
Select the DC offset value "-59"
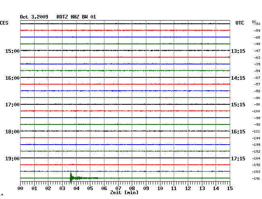tap(257, 31)
